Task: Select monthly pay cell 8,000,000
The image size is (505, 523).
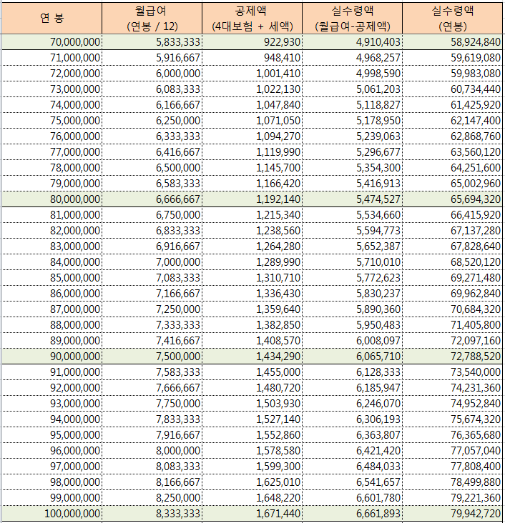Action: 152,450
